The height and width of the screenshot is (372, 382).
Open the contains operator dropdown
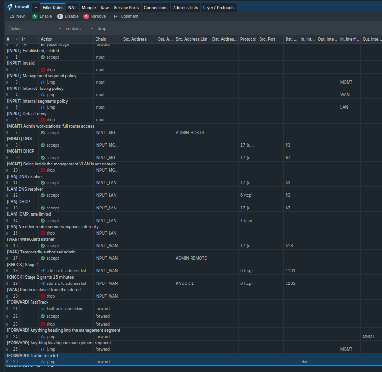pyautogui.click(x=79, y=29)
